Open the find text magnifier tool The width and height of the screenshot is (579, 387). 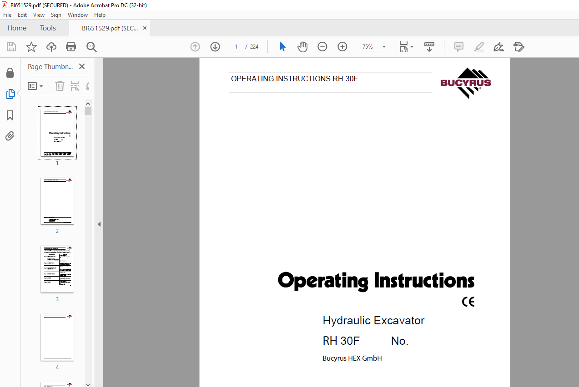point(92,47)
